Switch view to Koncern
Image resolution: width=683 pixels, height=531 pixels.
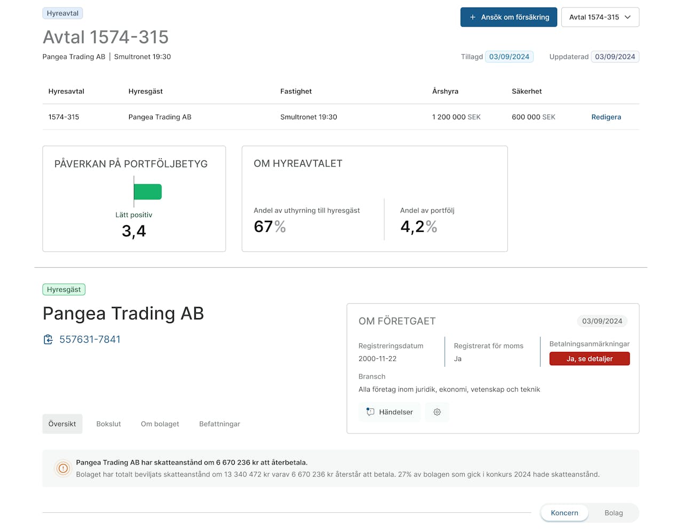pos(564,513)
